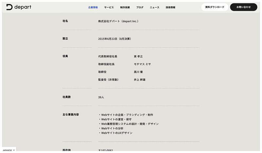Click the 資料ダウンロード button

215,7
